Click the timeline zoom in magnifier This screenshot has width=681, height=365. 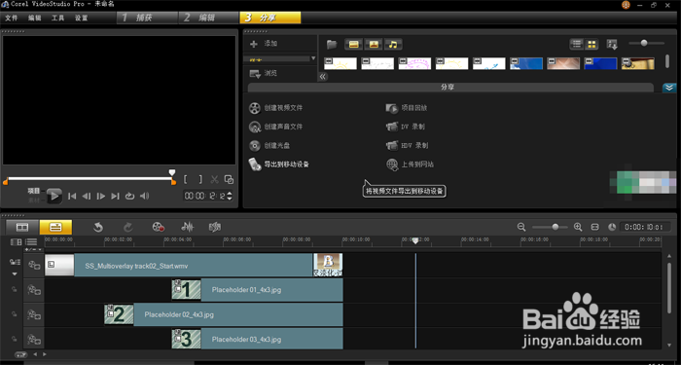[578, 227]
